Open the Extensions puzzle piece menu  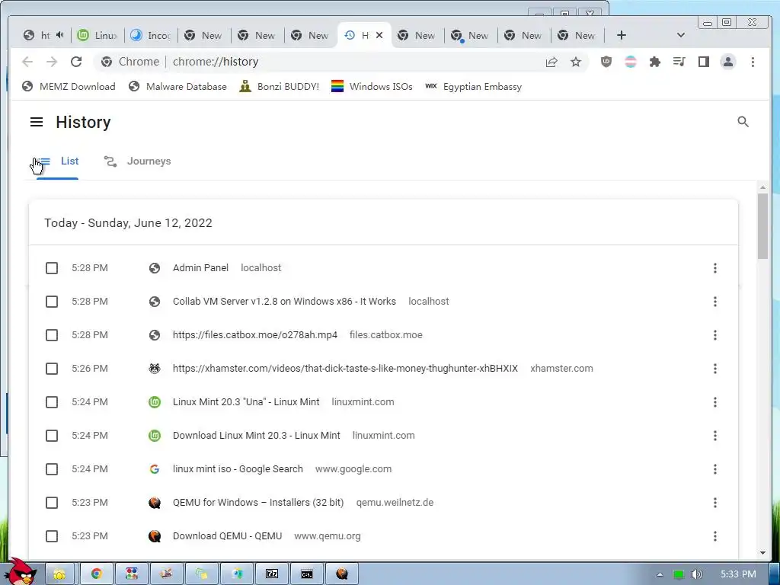tap(654, 62)
